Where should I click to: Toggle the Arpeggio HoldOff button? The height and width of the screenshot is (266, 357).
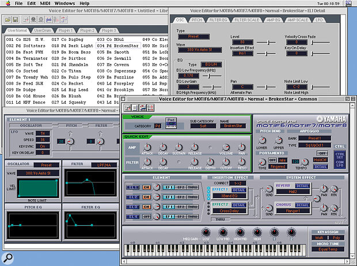[x=320, y=160]
